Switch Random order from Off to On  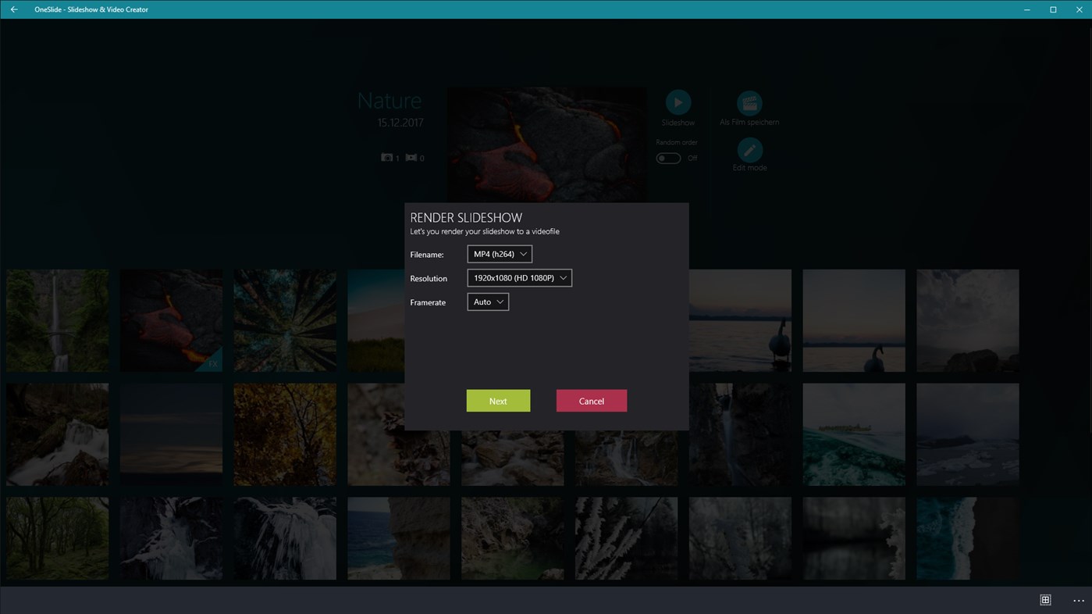[668, 158]
